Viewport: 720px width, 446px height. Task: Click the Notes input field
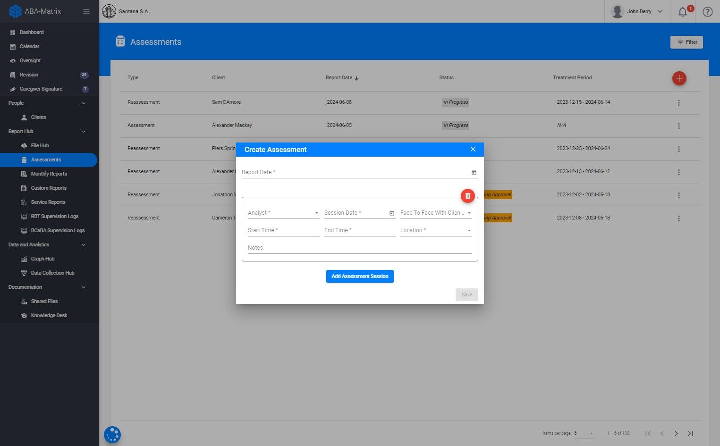pos(360,248)
